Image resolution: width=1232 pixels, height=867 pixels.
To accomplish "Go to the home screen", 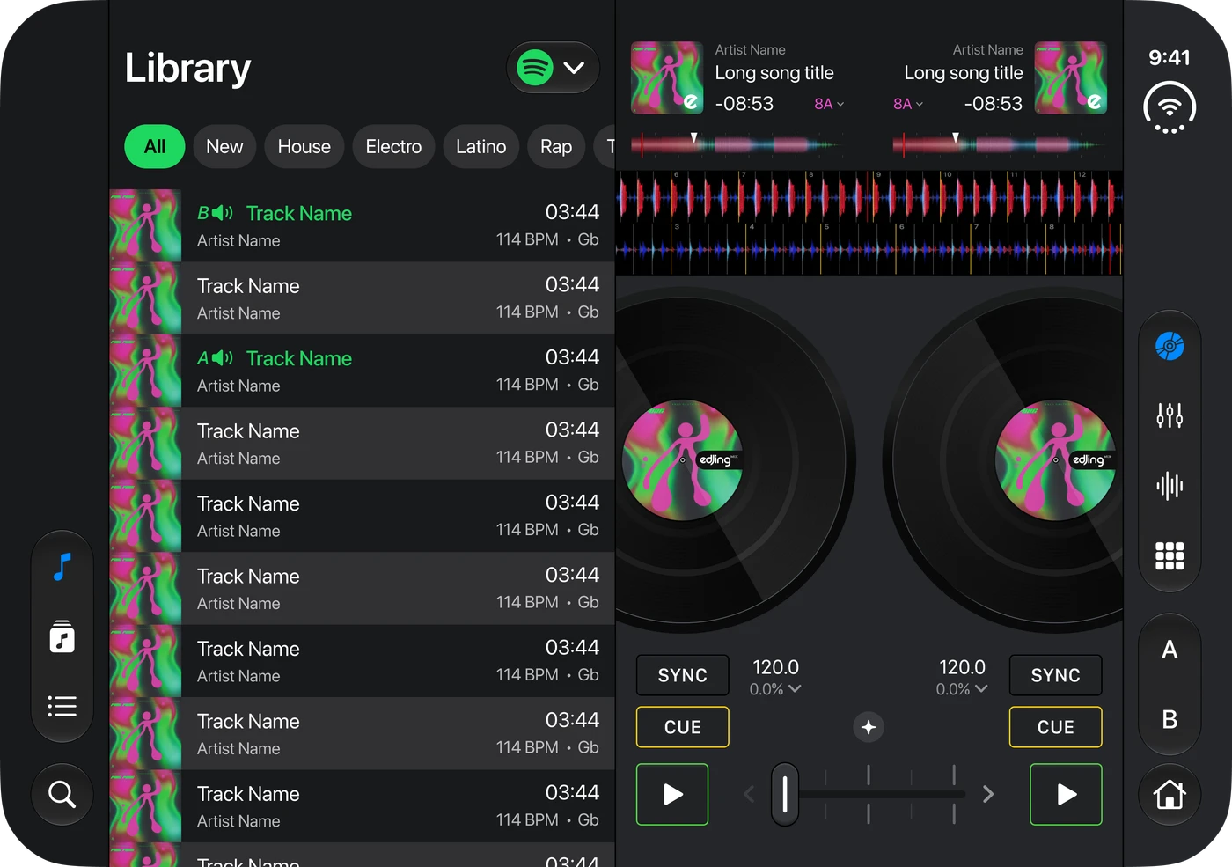I will click(x=1170, y=795).
